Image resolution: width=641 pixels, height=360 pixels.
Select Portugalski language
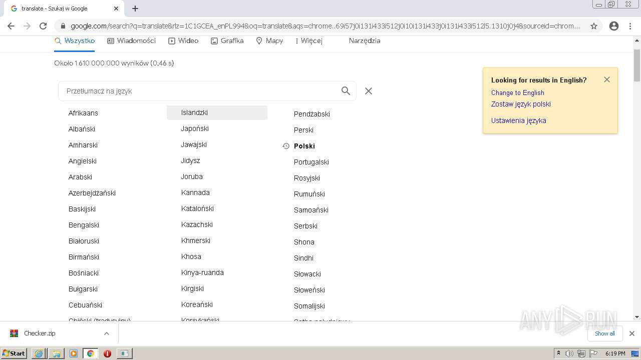coord(311,162)
